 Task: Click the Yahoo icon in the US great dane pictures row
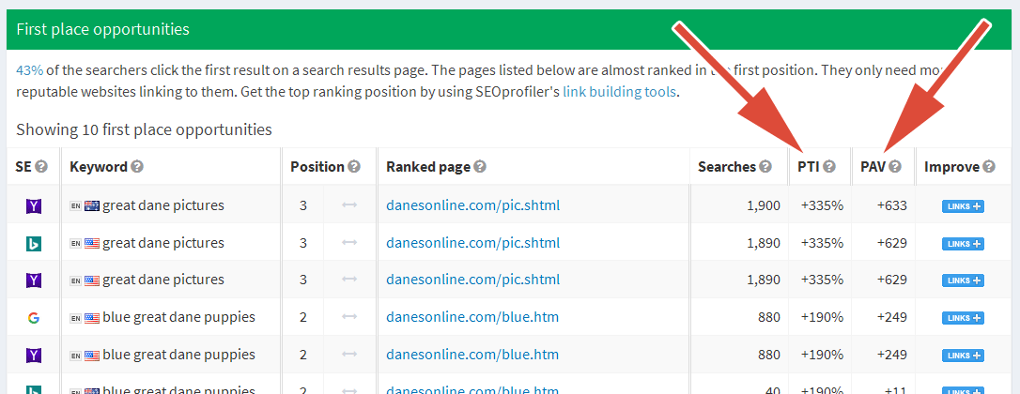(x=34, y=280)
